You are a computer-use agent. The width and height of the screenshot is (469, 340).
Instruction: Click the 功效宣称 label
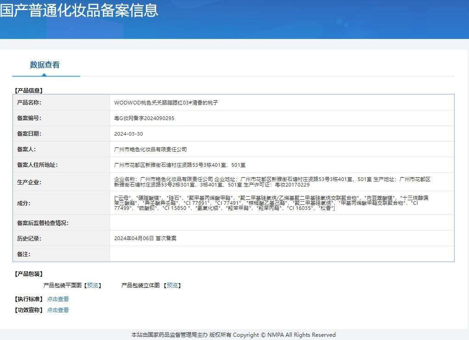[x=29, y=310]
